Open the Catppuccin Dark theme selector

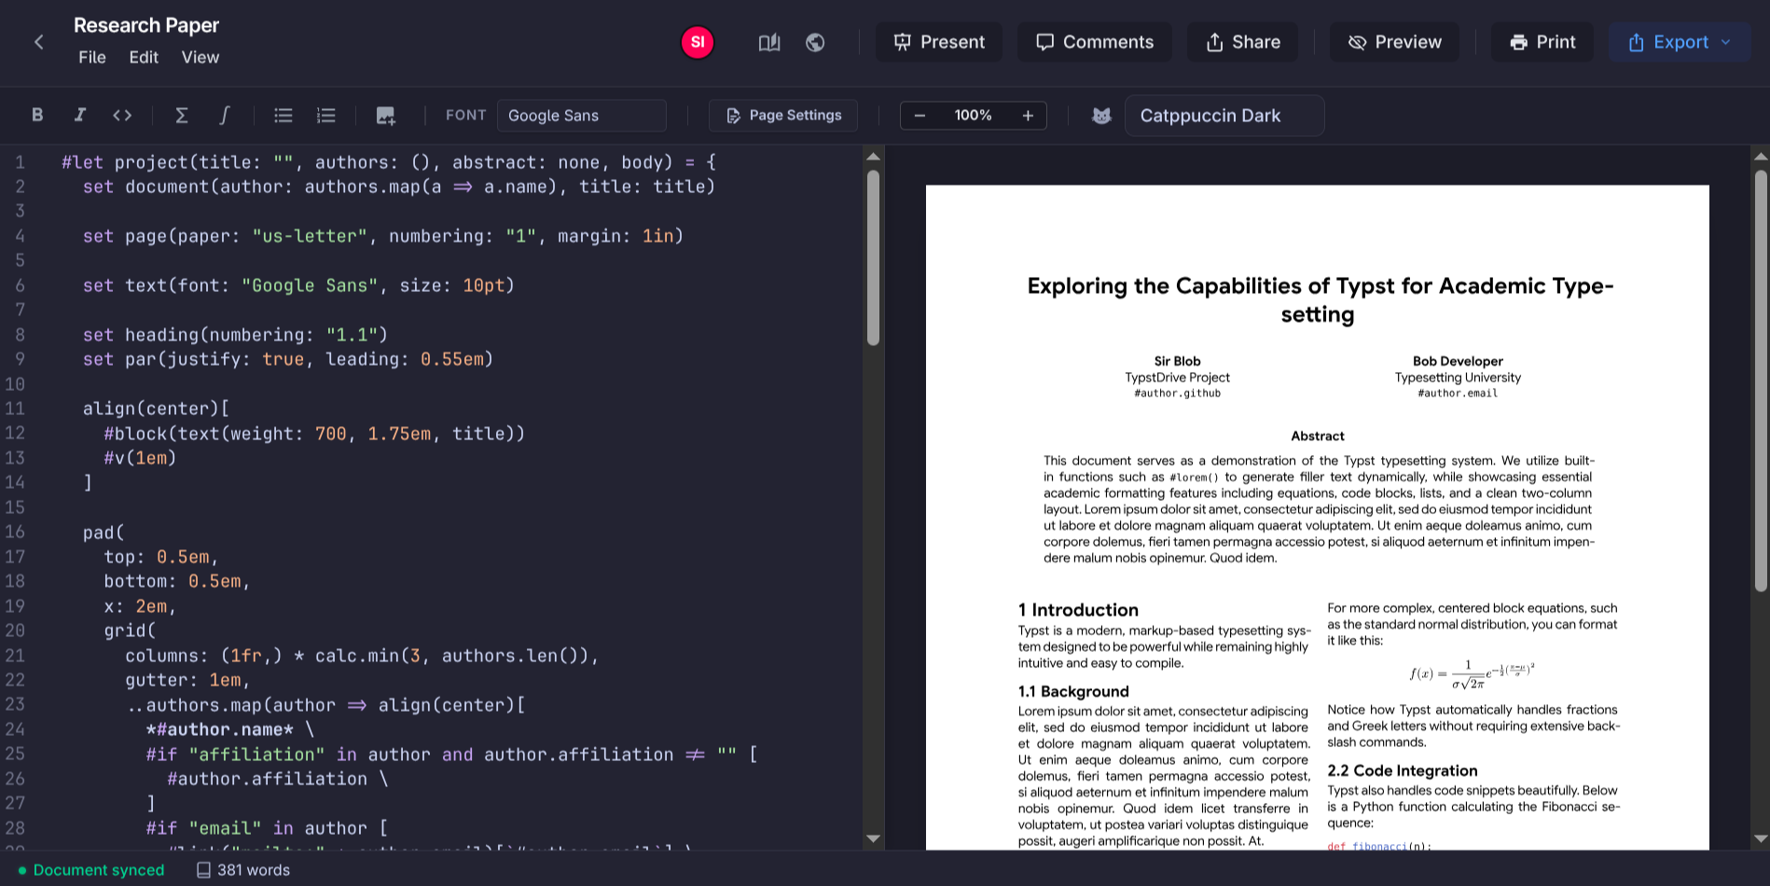pyautogui.click(x=1224, y=116)
